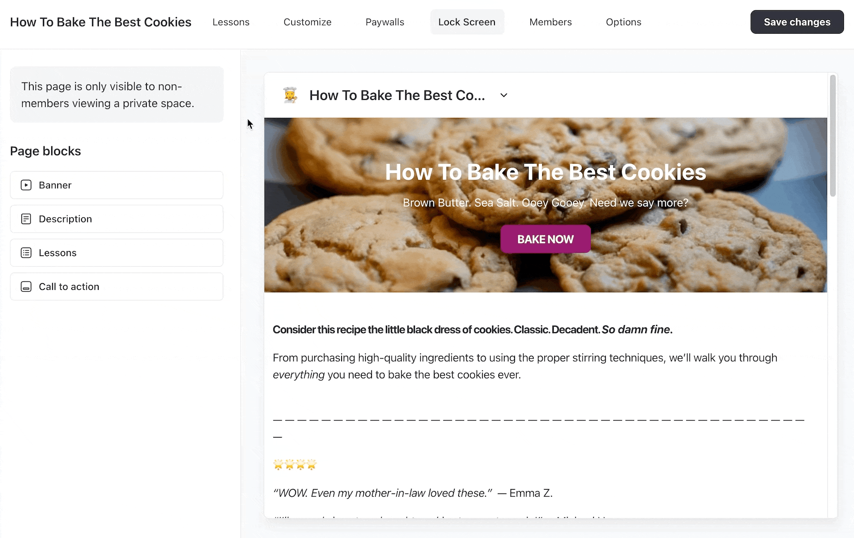854x538 pixels.
Task: Open the Members tab
Action: tap(550, 22)
